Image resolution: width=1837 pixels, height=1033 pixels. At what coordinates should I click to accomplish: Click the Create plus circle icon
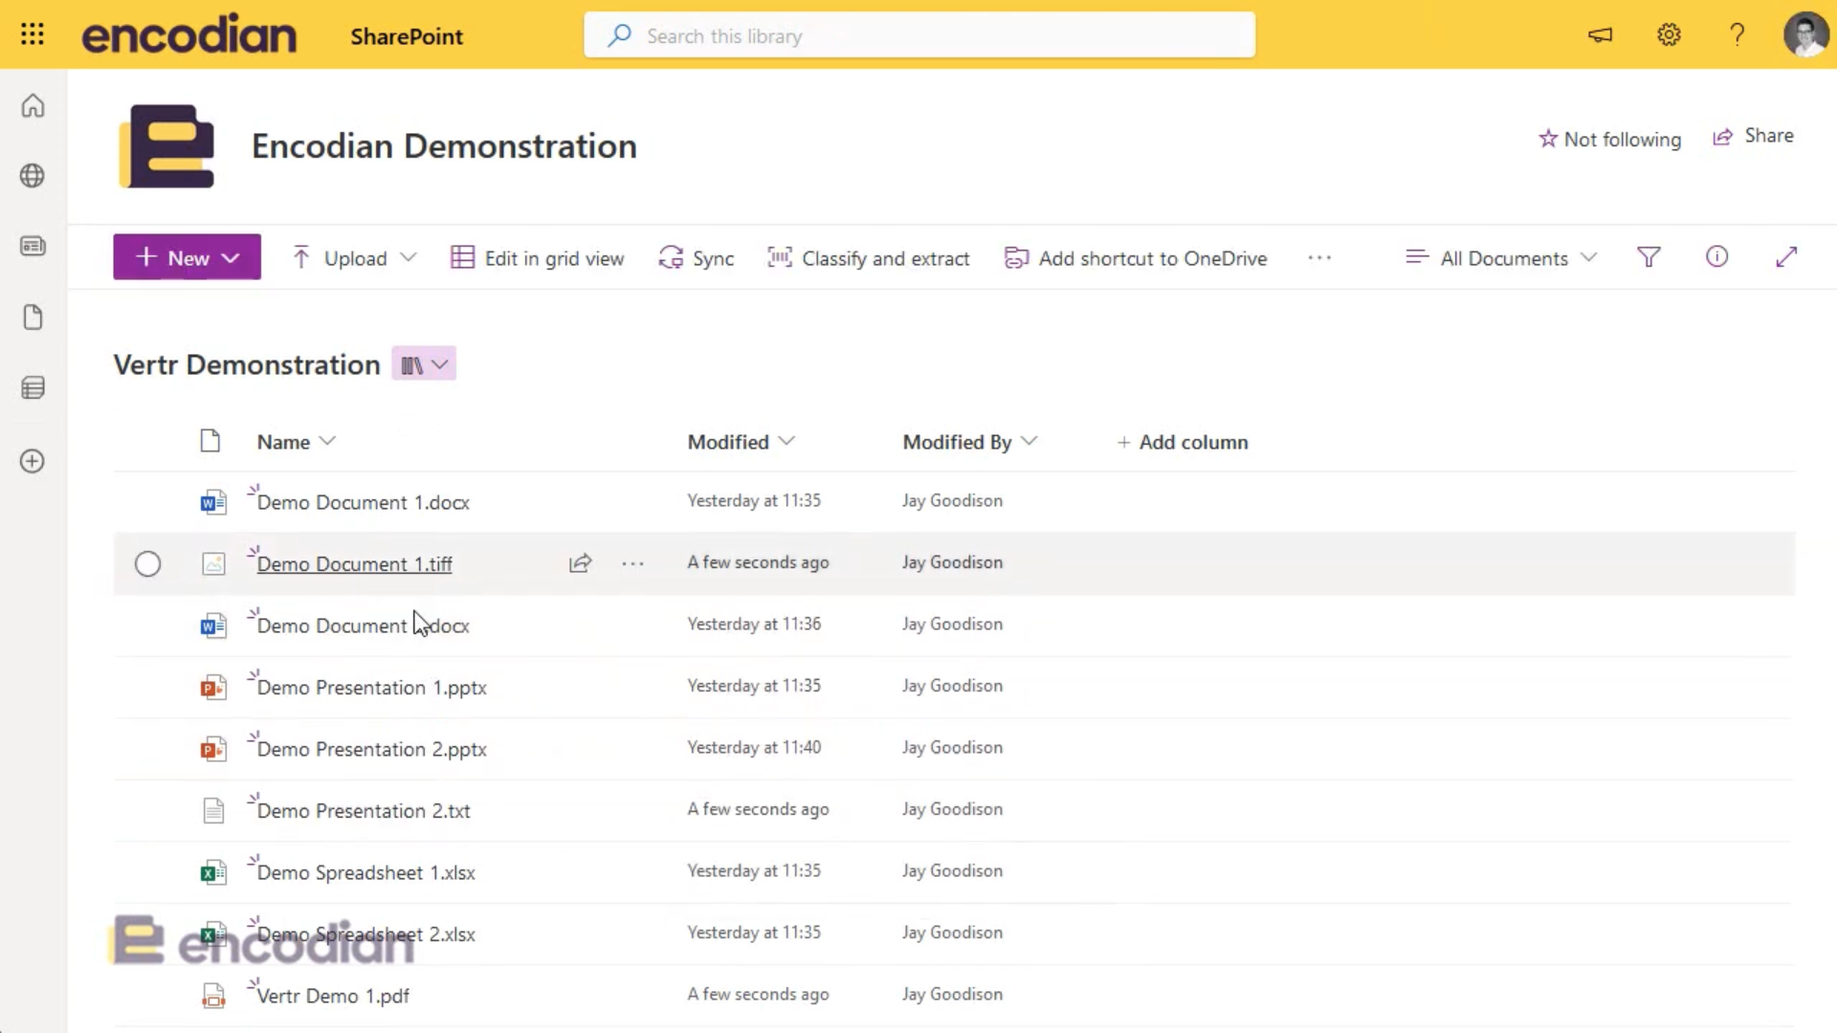[33, 461]
